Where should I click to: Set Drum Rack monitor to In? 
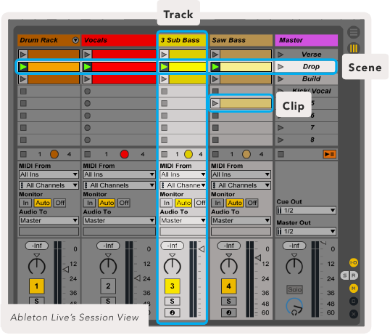click(25, 203)
